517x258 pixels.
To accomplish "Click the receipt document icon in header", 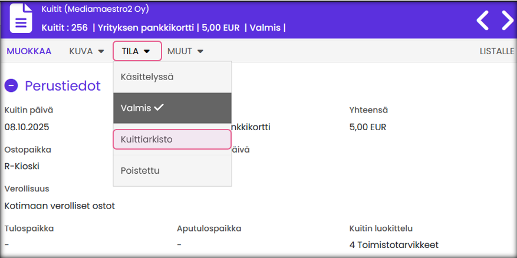I will click(21, 18).
